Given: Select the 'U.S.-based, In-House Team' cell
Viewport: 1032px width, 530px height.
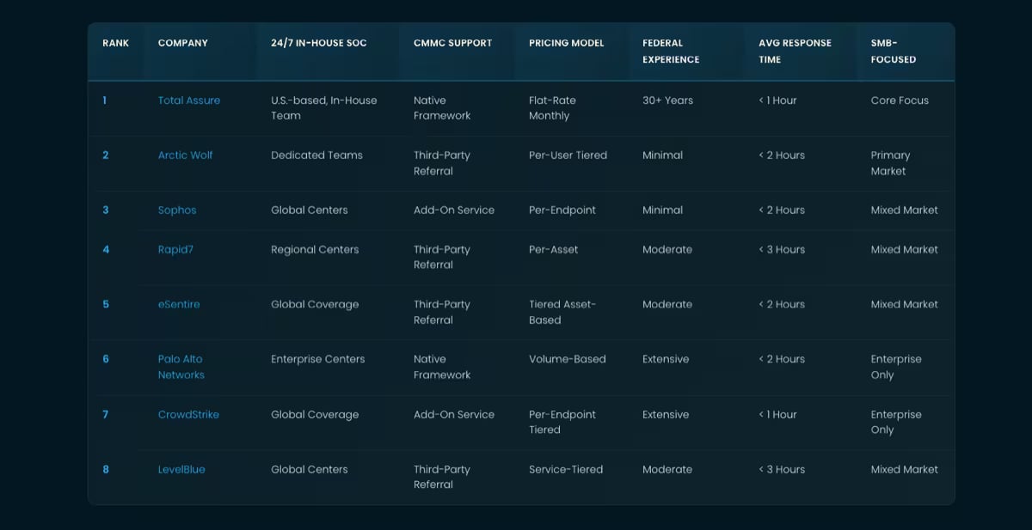Looking at the screenshot, I should point(324,108).
